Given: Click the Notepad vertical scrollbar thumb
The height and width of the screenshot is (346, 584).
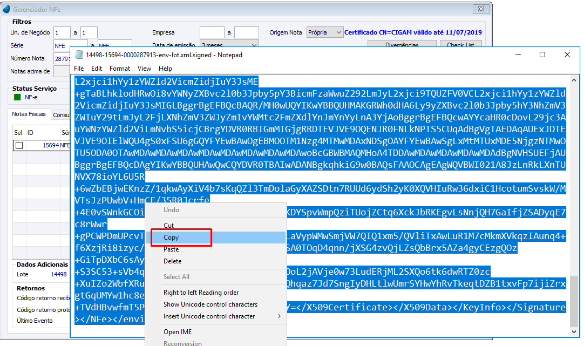Looking at the screenshot, I should [x=574, y=301].
